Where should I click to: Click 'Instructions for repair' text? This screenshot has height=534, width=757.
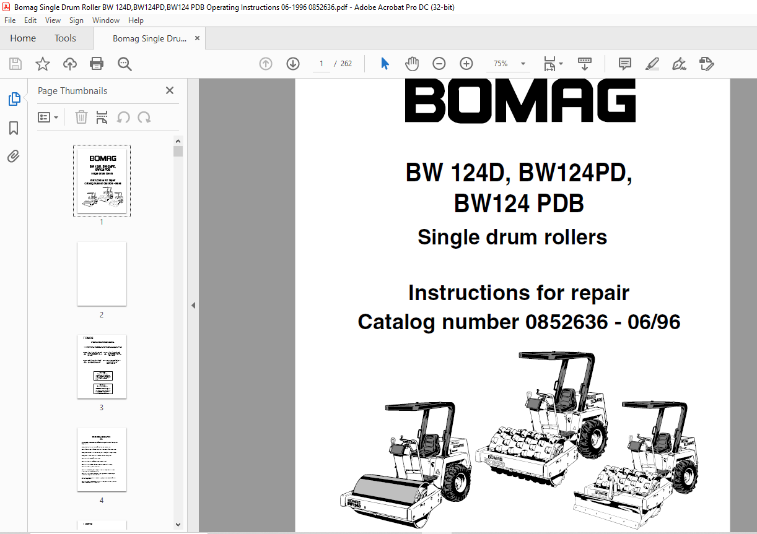519,293
